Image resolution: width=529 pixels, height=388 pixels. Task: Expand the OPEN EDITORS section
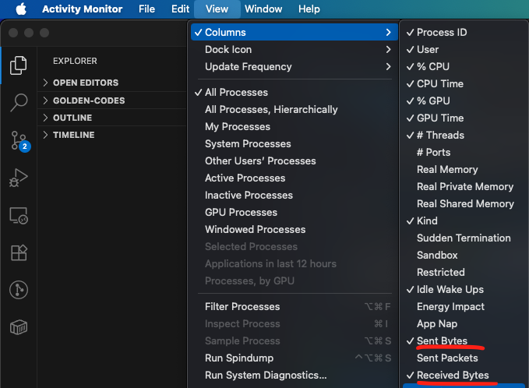tap(112, 83)
